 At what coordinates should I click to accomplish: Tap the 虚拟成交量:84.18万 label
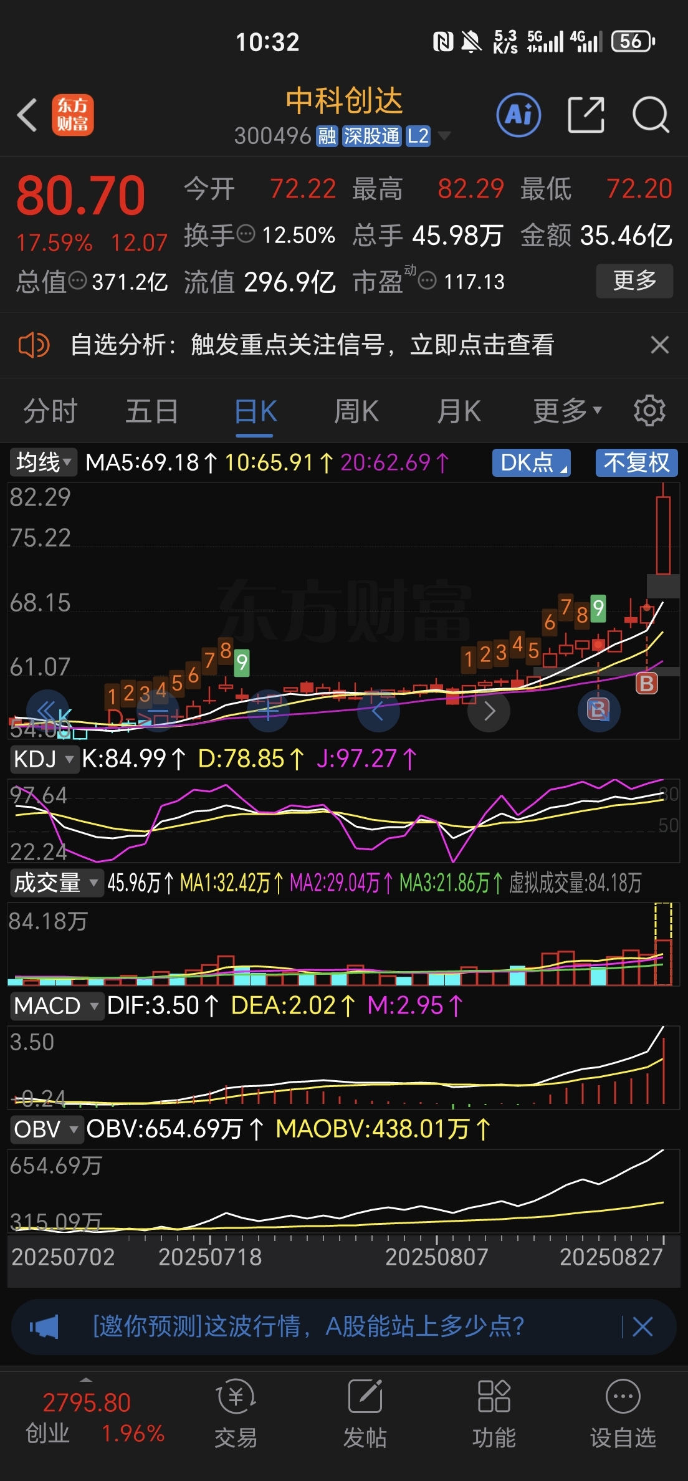575,883
